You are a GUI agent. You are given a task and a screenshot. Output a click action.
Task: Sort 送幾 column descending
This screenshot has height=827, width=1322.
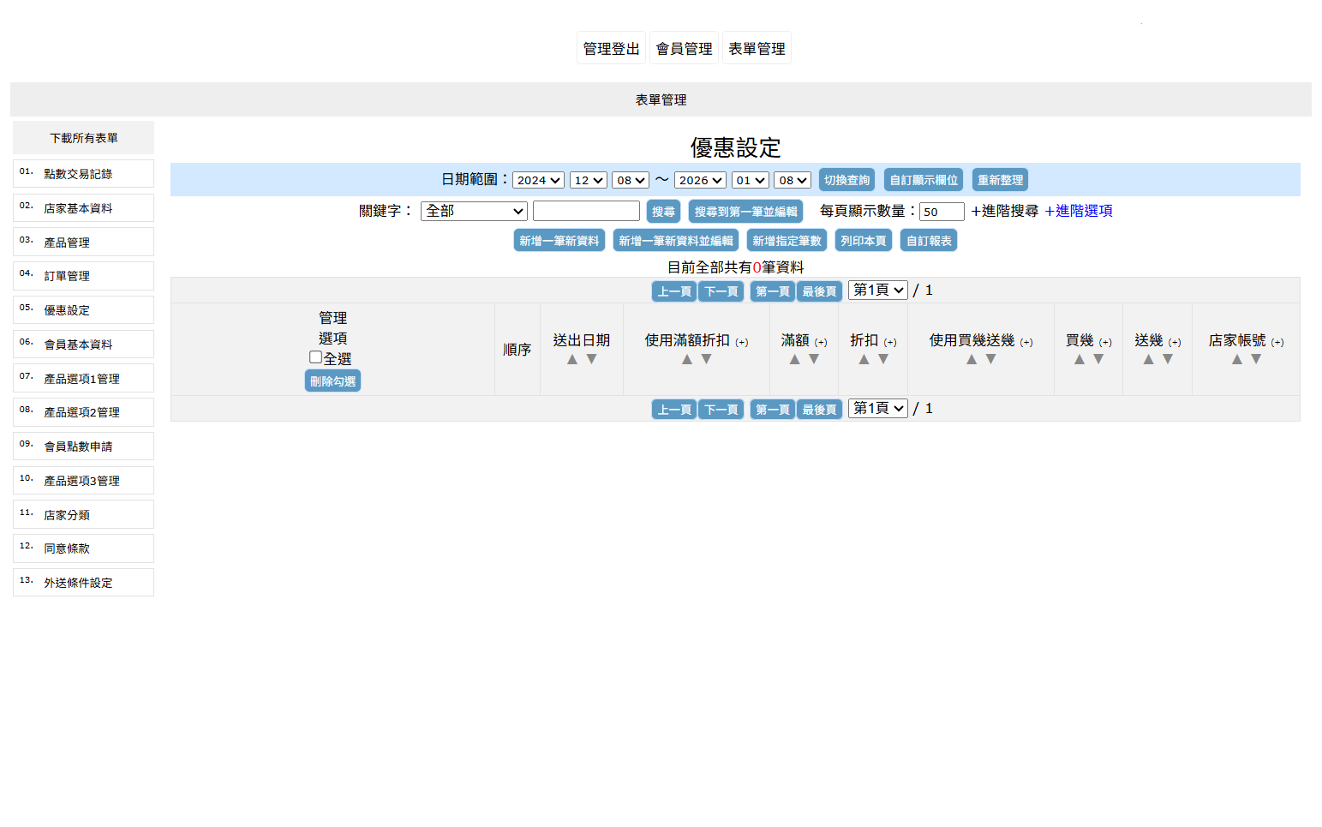click(1168, 359)
